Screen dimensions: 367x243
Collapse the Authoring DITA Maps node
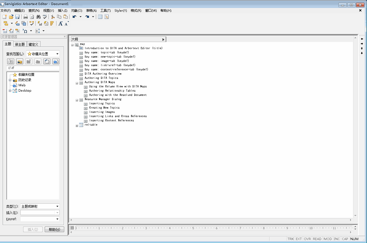point(77,83)
